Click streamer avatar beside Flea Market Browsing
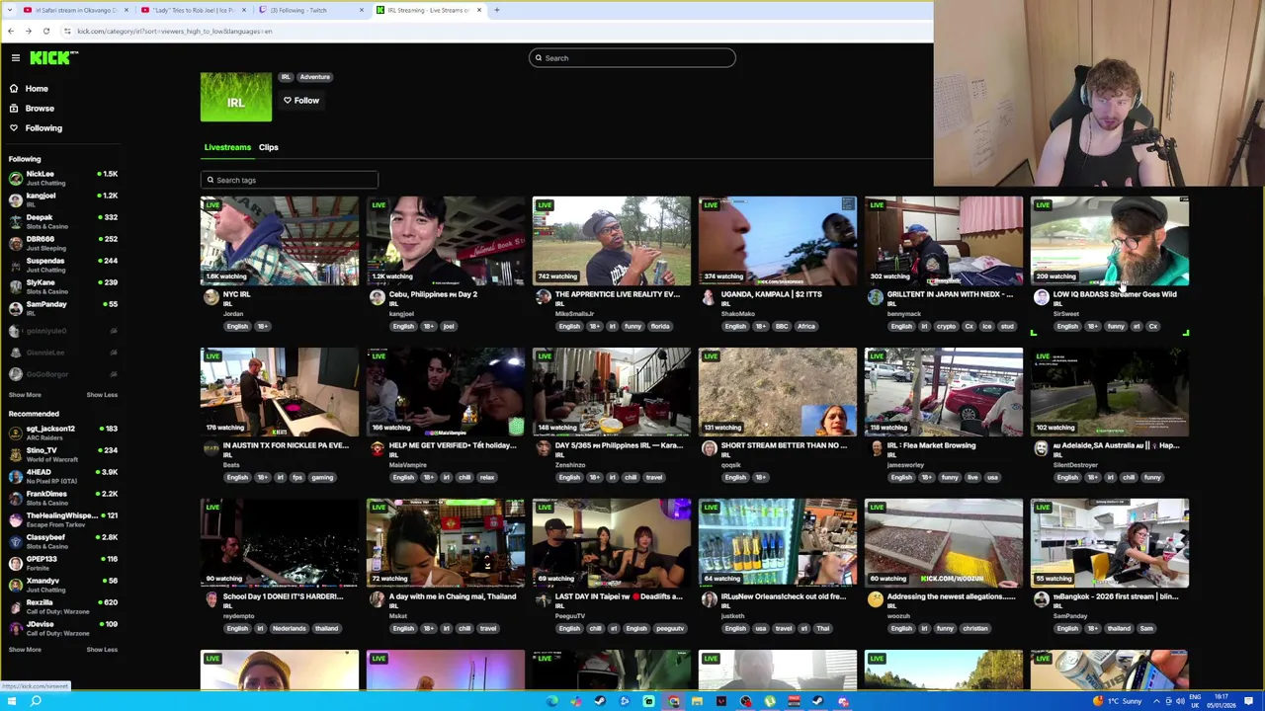The height and width of the screenshot is (711, 1265). click(x=875, y=448)
